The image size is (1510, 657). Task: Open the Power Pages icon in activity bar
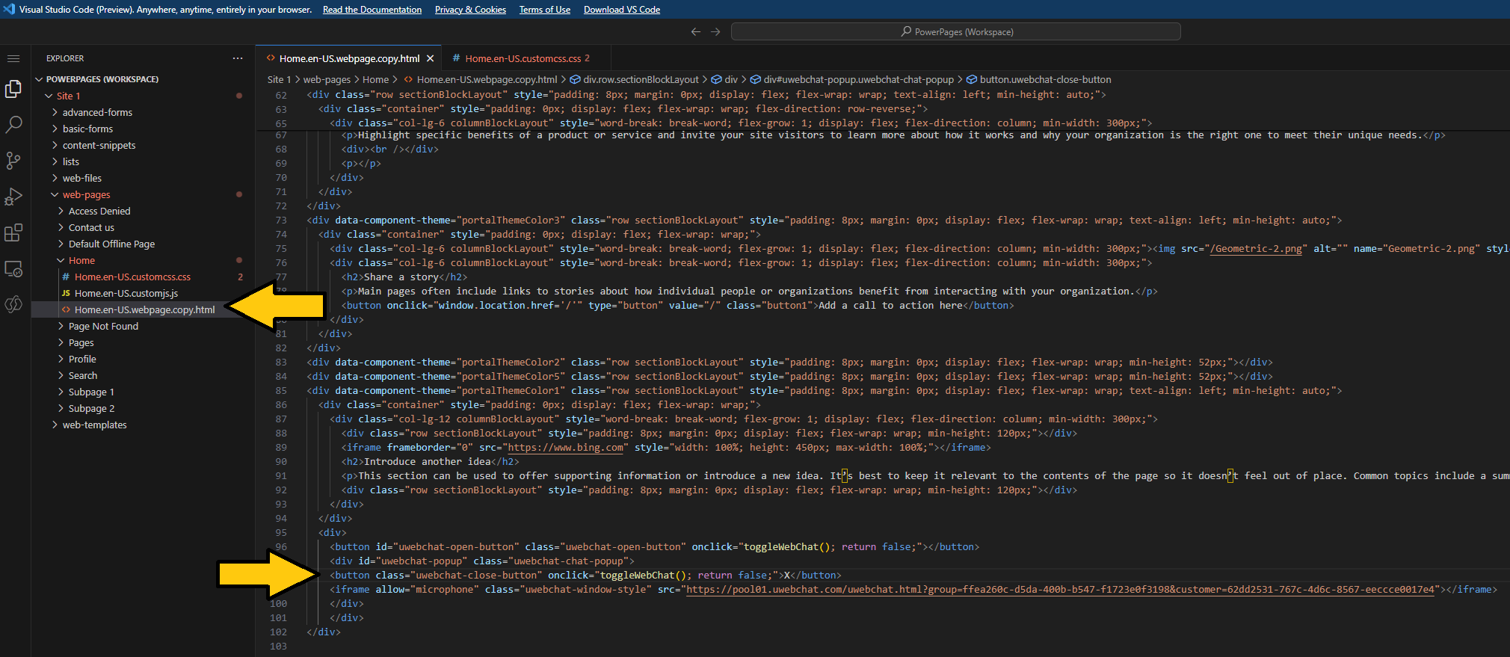[13, 304]
